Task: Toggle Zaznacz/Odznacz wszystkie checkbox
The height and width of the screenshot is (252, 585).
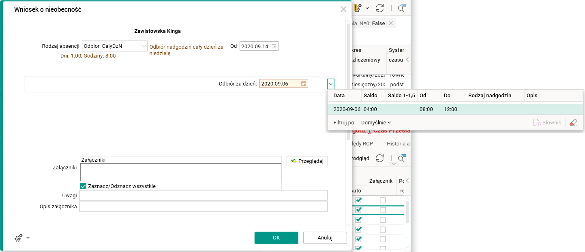Action: pyautogui.click(x=84, y=186)
